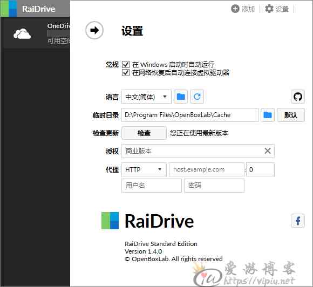Clear the license field with X
The image size is (313, 287).
tap(268, 151)
